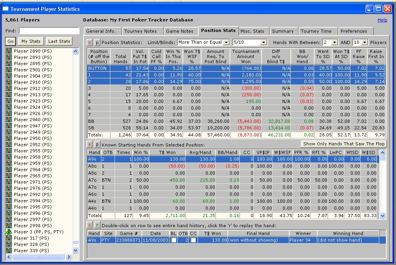This screenshot has width=396, height=265.
Task: Click the blue 'p' icon beside Position Statistics
Action: coord(97,42)
